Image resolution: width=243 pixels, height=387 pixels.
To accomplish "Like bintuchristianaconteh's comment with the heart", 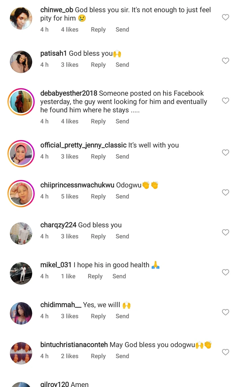I will (x=225, y=352).
